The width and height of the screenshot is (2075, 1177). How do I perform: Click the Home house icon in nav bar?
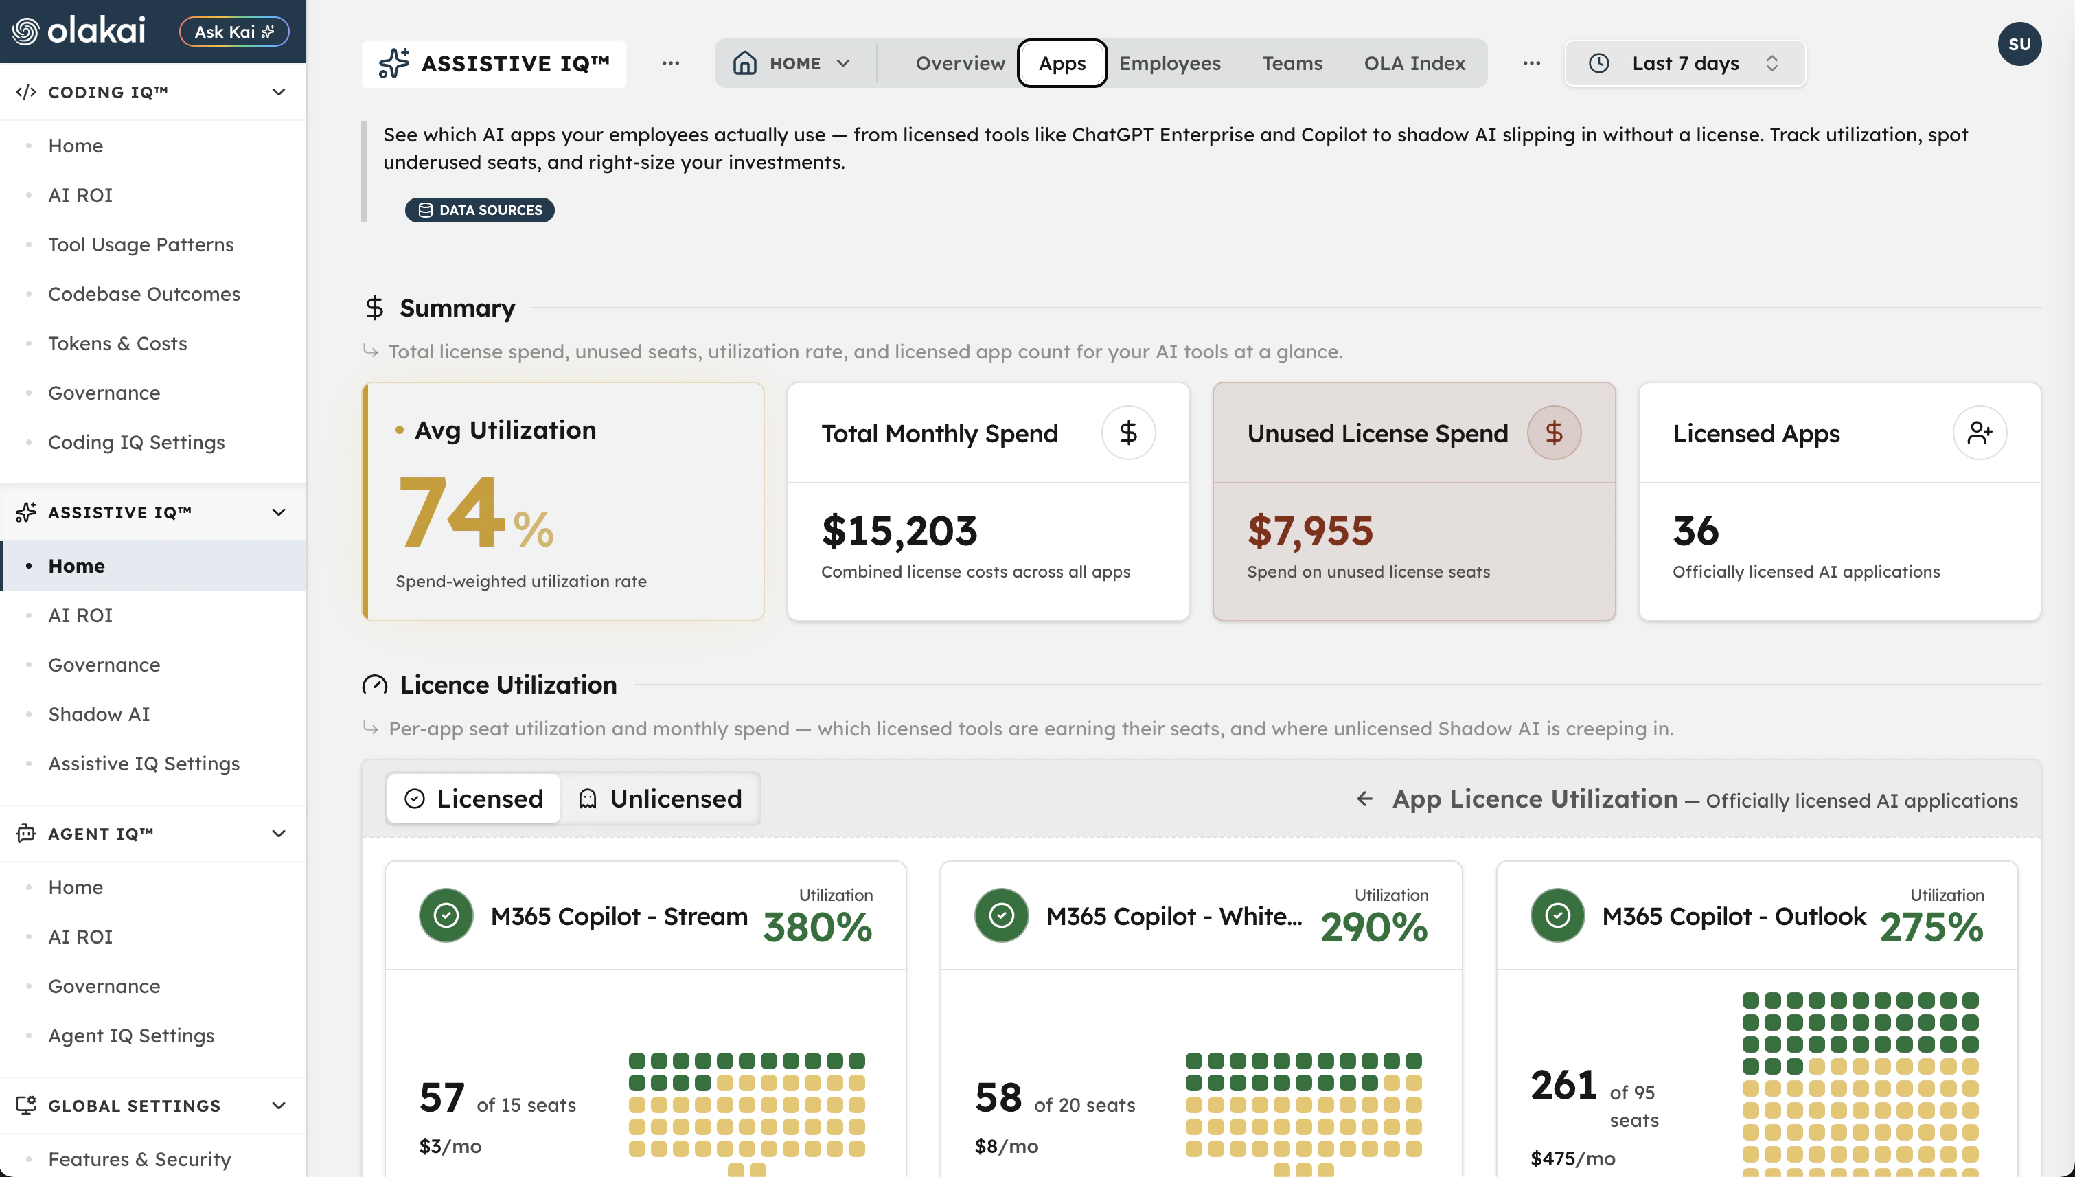[x=744, y=63]
